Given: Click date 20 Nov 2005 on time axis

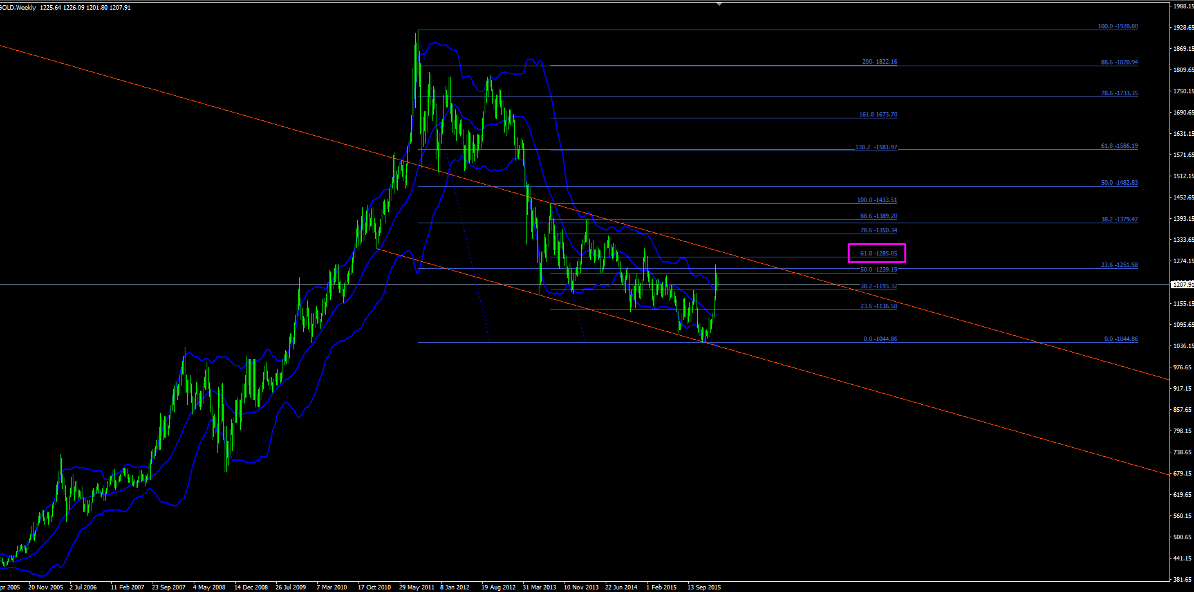Looking at the screenshot, I should (x=46, y=587).
